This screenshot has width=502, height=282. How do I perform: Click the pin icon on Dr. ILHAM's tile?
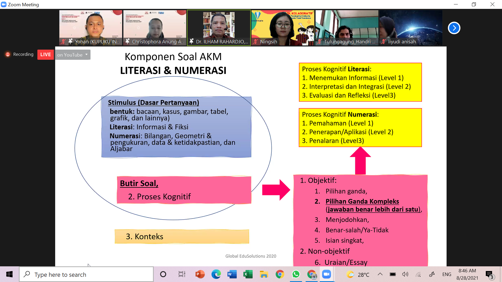click(x=191, y=41)
